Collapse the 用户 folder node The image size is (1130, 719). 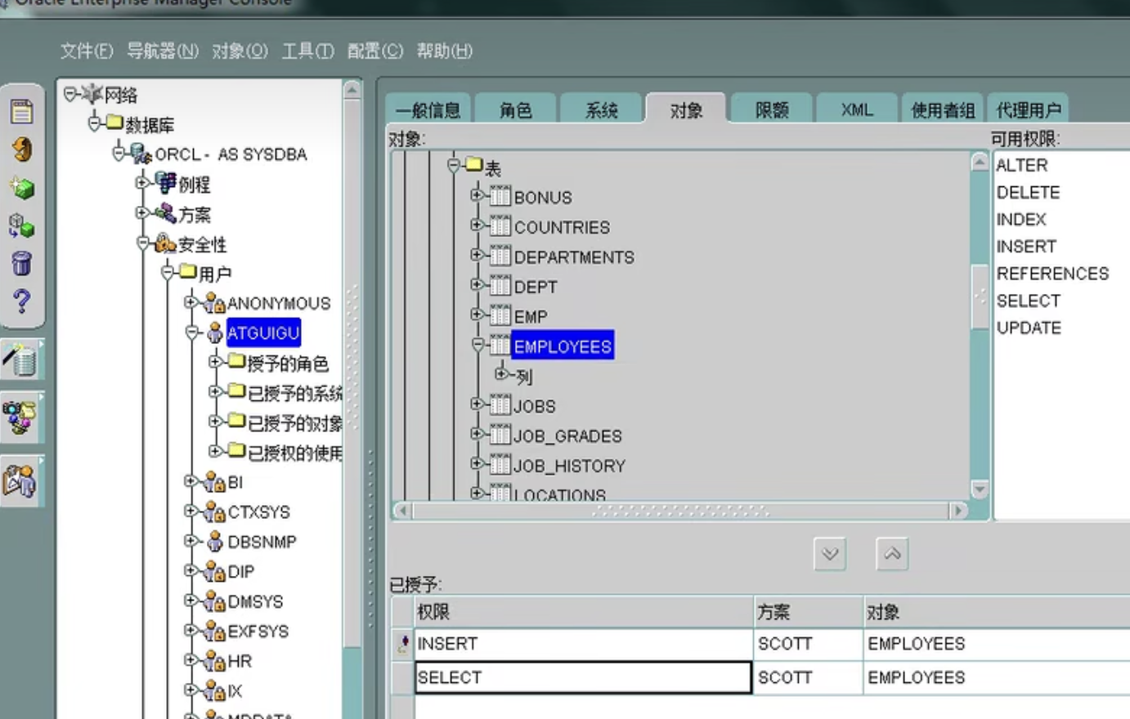coord(168,272)
